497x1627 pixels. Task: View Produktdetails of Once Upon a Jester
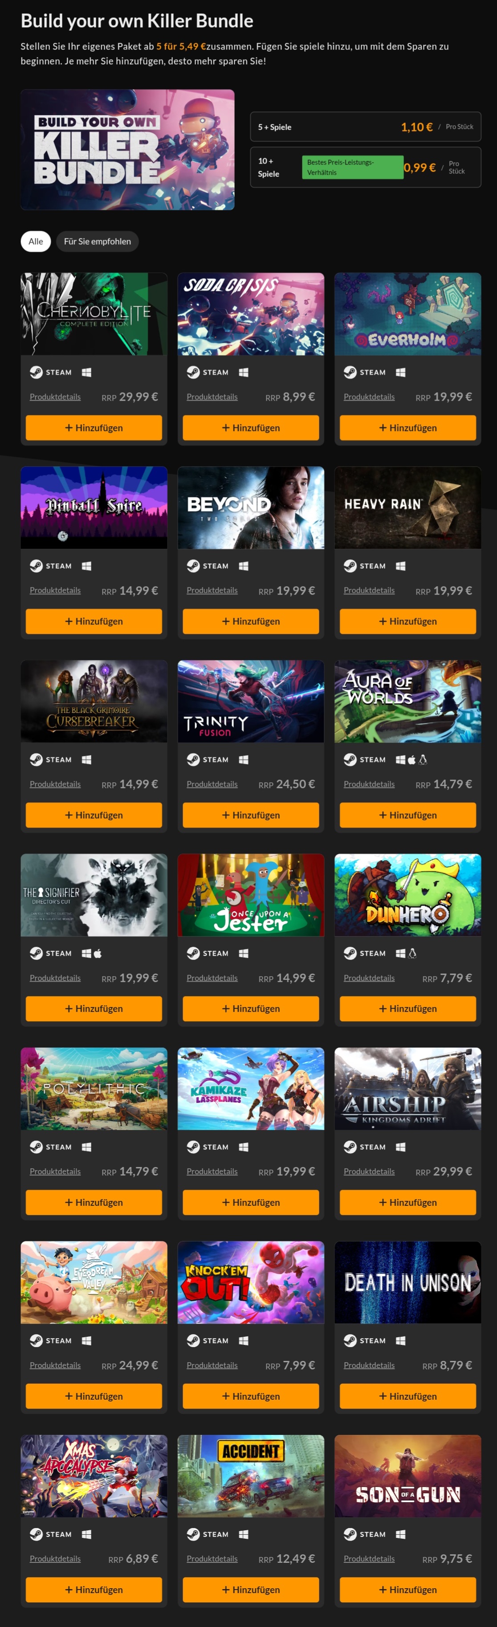click(x=212, y=978)
